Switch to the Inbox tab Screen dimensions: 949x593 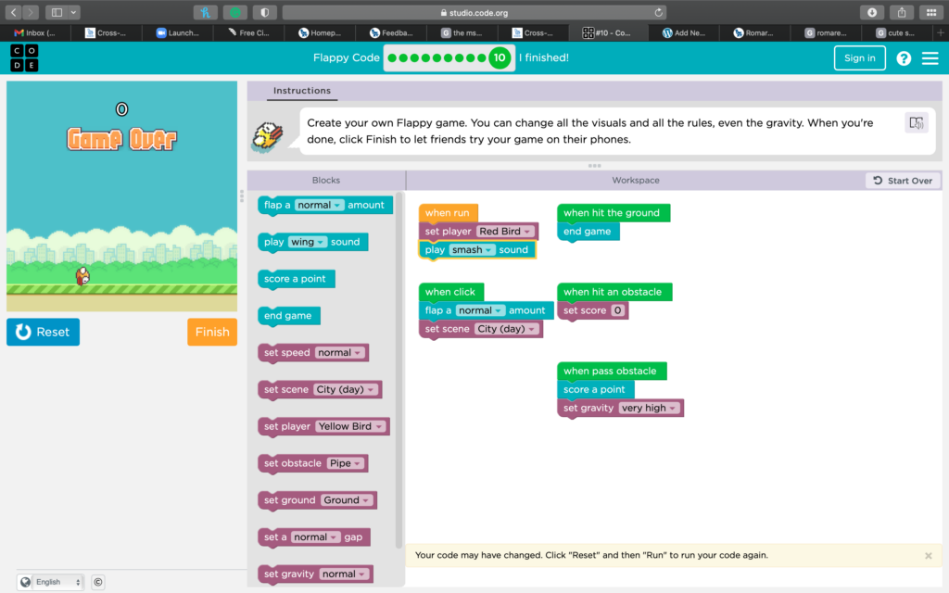pos(35,32)
